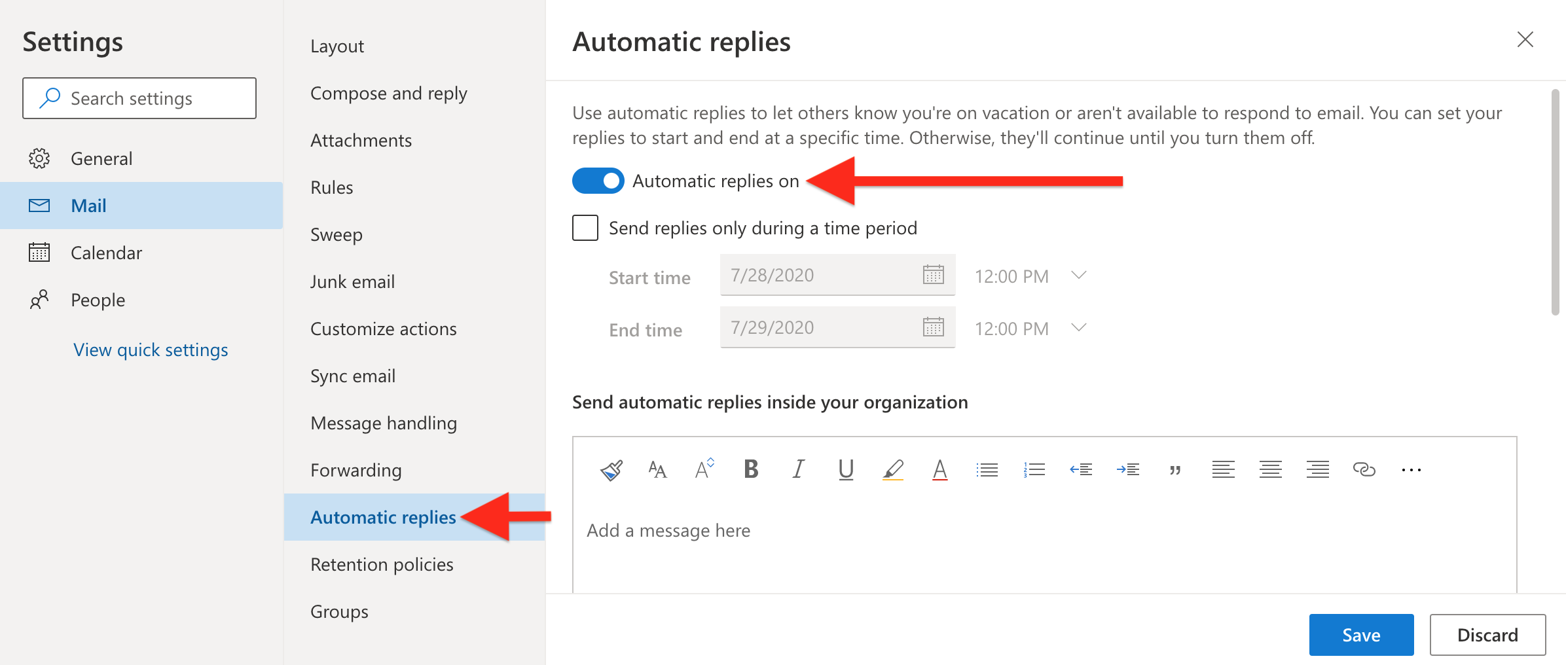Image resolution: width=1566 pixels, height=665 pixels.
Task: Decrease indent in message editor
Action: [1081, 469]
